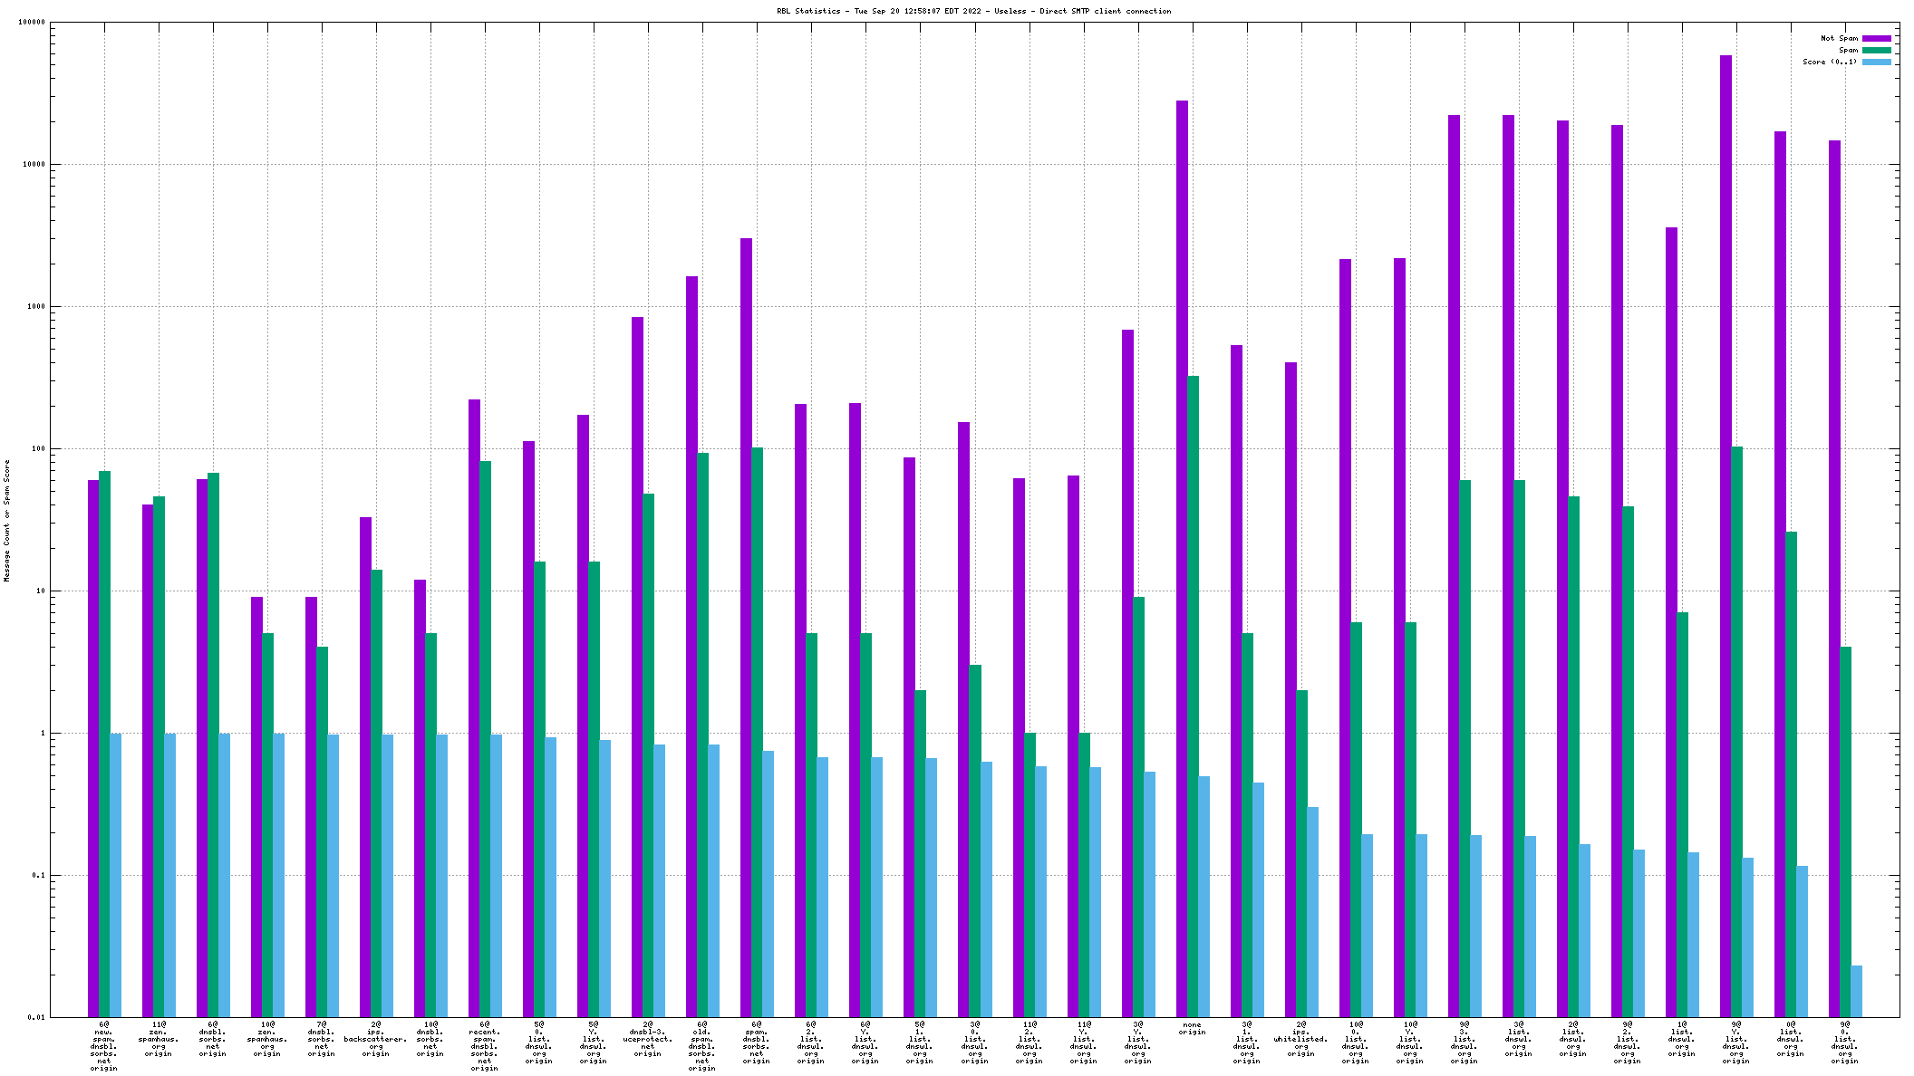1914x1076 pixels.
Task: Click the '0.01' tick label on the y-axis
Action: point(36,1017)
